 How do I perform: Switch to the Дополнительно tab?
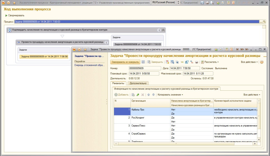138,83
